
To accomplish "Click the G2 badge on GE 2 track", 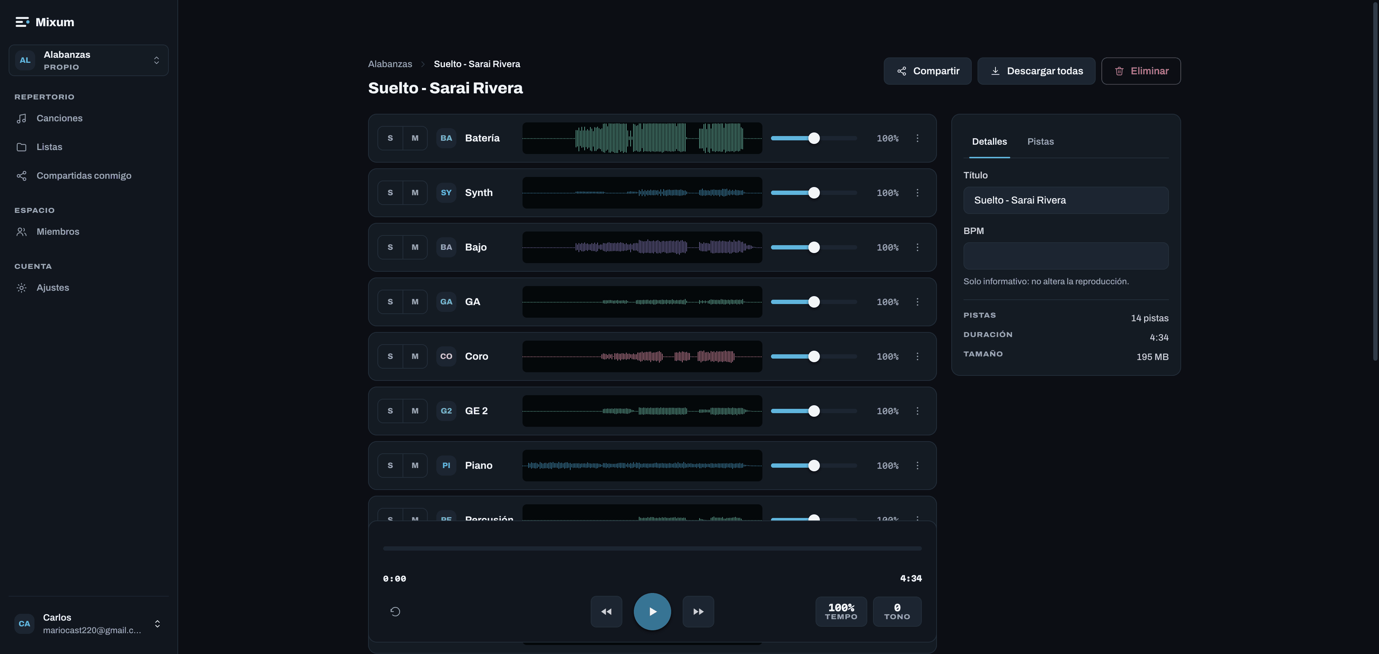I will [446, 411].
